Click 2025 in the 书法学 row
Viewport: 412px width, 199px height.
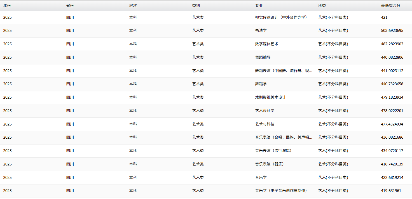(x=8, y=31)
